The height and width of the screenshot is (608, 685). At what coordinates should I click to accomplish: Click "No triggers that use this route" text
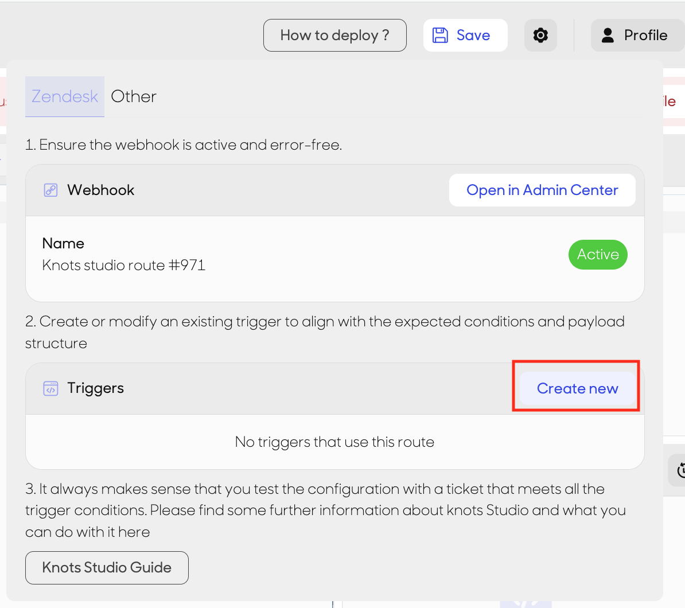coord(334,442)
